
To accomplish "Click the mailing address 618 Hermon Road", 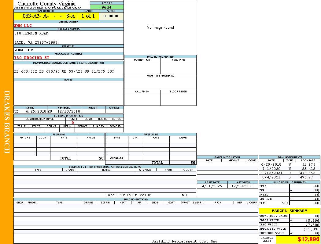I will click(31, 33).
